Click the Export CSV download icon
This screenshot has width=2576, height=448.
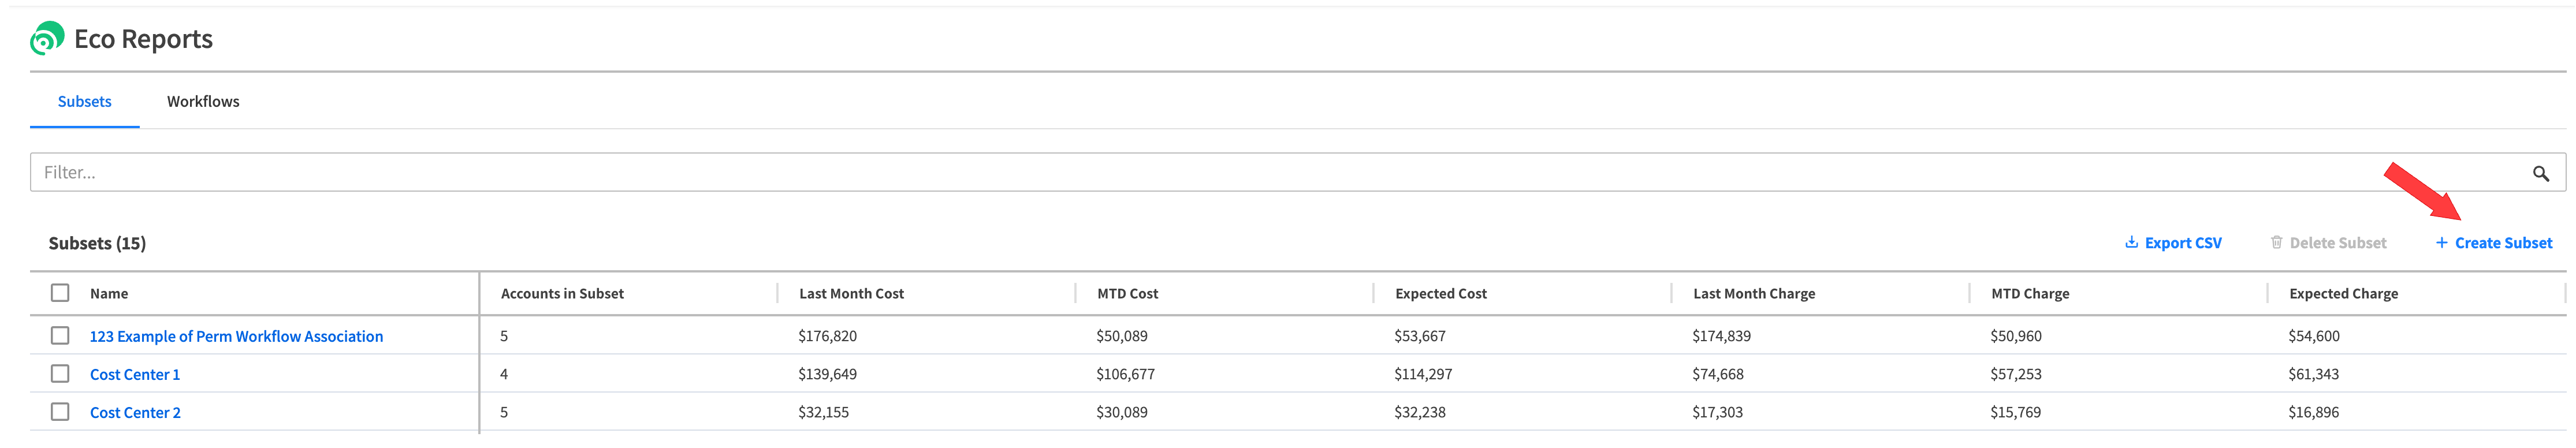(x=2131, y=243)
